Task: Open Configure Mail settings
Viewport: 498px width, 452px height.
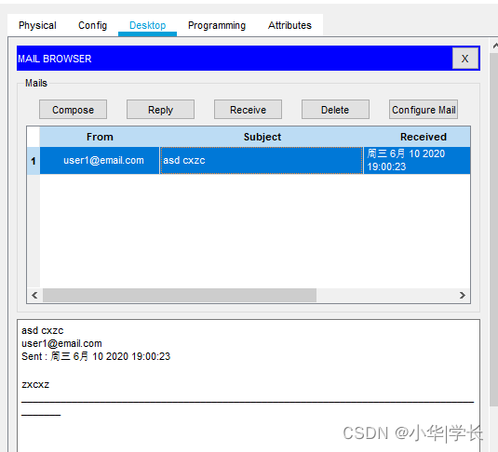Action: [x=424, y=110]
